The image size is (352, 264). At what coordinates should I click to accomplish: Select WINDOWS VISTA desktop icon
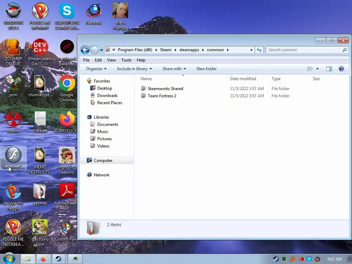coord(13,16)
